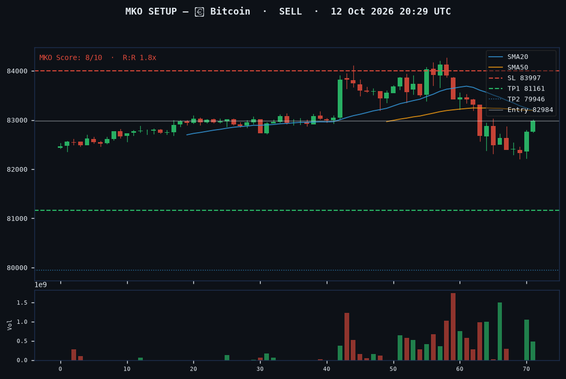Click the 84000 price axis label

tap(17, 71)
